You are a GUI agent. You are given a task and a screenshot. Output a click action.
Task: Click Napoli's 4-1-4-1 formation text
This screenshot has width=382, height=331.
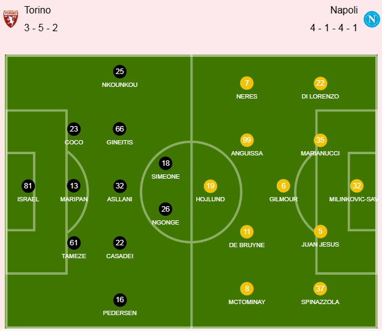333,28
